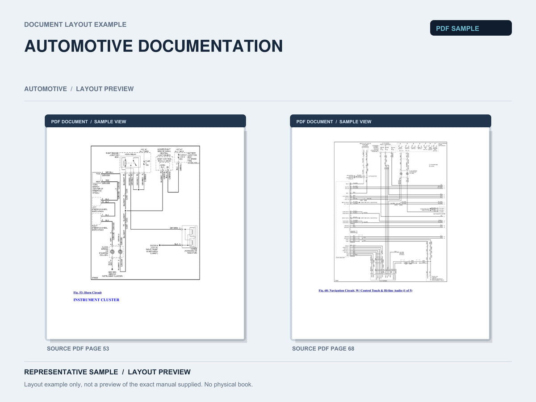
Task: Open the 'Fig. 53: Horn Circuit' link
Action: (x=88, y=293)
